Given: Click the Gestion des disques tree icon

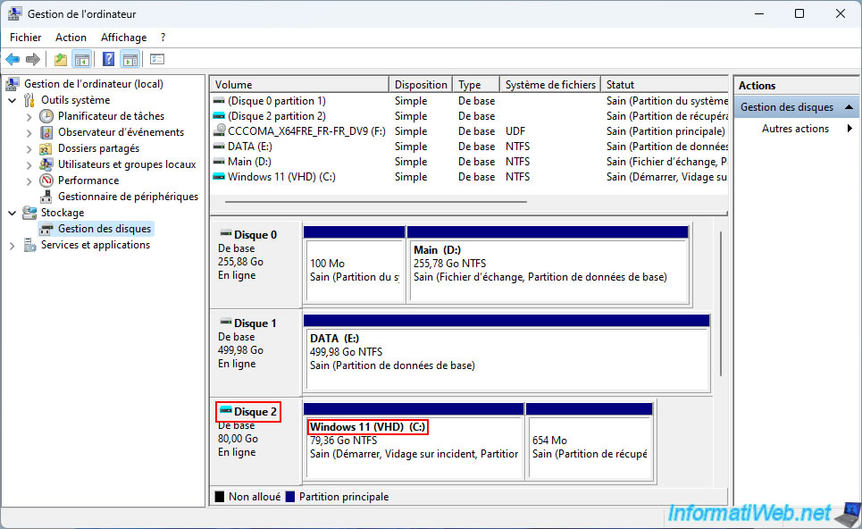Looking at the screenshot, I should (46, 229).
